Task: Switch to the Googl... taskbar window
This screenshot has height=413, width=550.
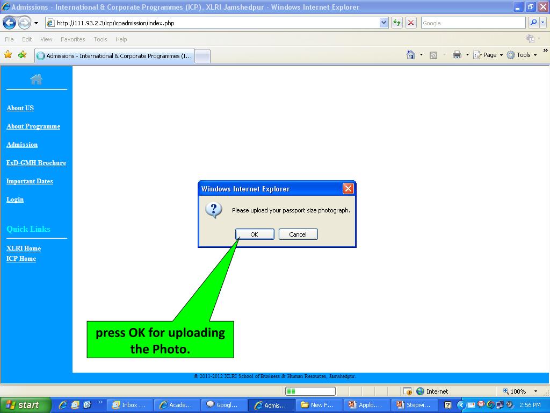Action: pyautogui.click(x=224, y=405)
